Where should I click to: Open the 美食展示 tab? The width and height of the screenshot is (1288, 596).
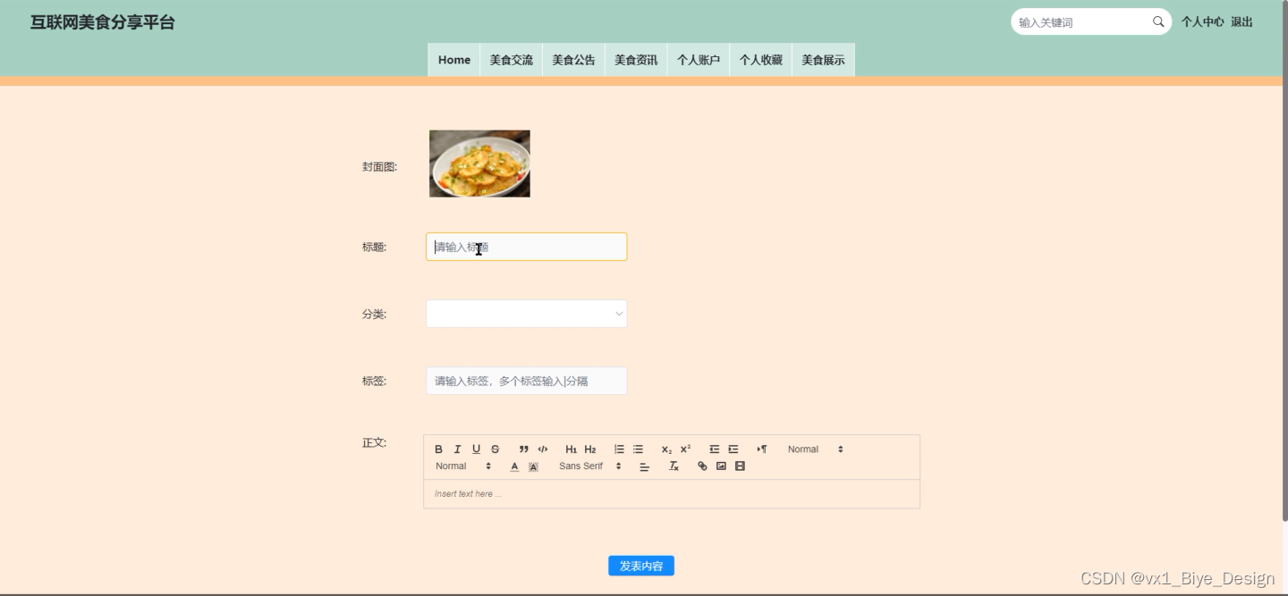823,60
